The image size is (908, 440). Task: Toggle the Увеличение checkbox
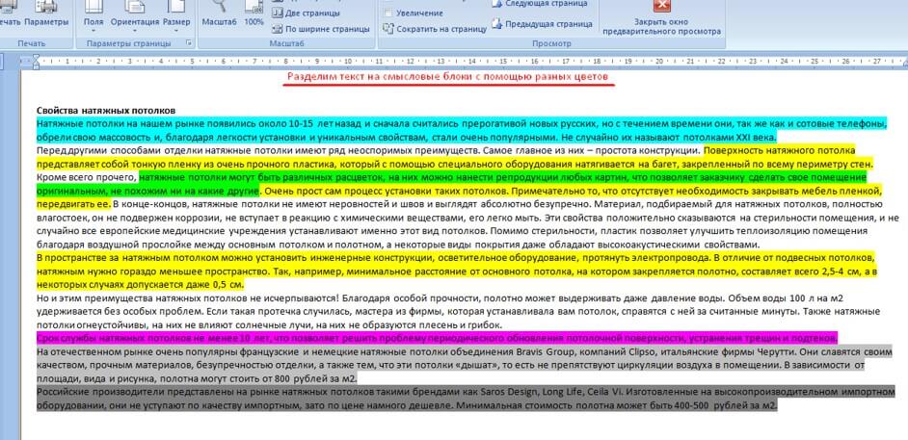(x=387, y=13)
